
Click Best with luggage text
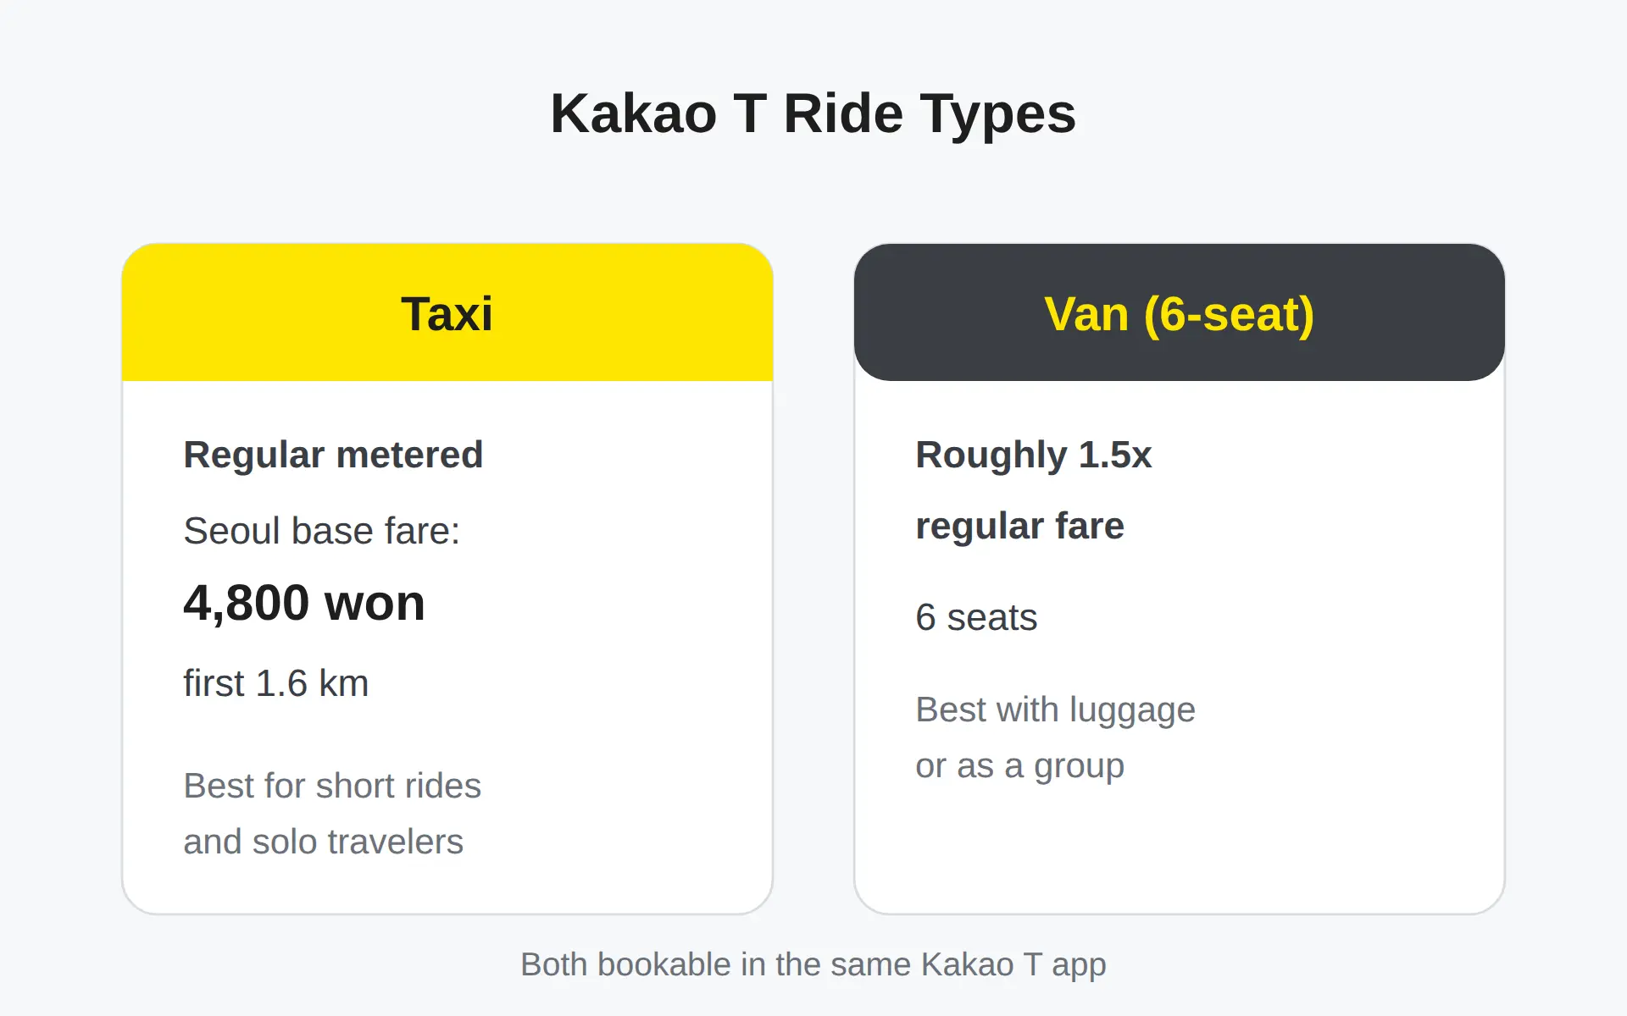tap(1056, 710)
